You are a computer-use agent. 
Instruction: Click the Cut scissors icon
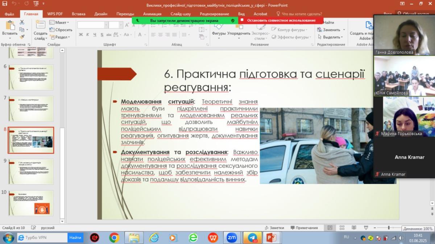pos(22,22)
